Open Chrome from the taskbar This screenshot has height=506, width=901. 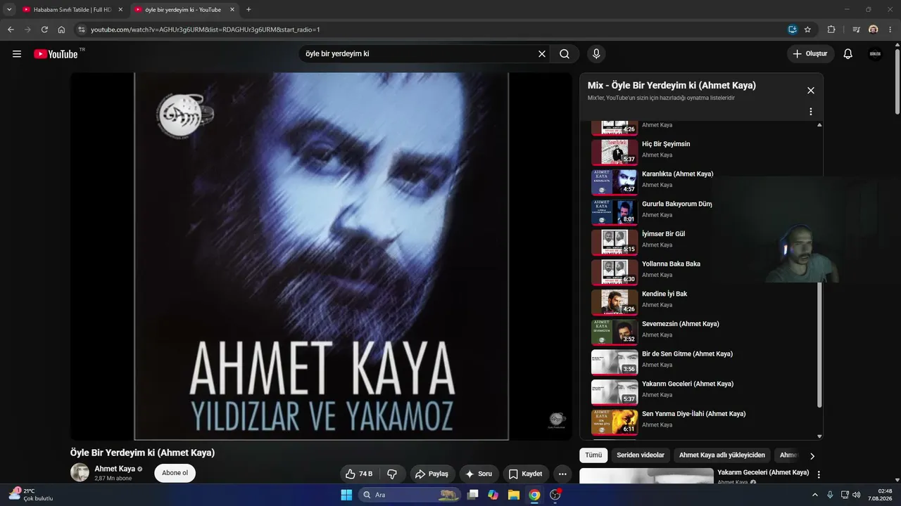tap(534, 495)
